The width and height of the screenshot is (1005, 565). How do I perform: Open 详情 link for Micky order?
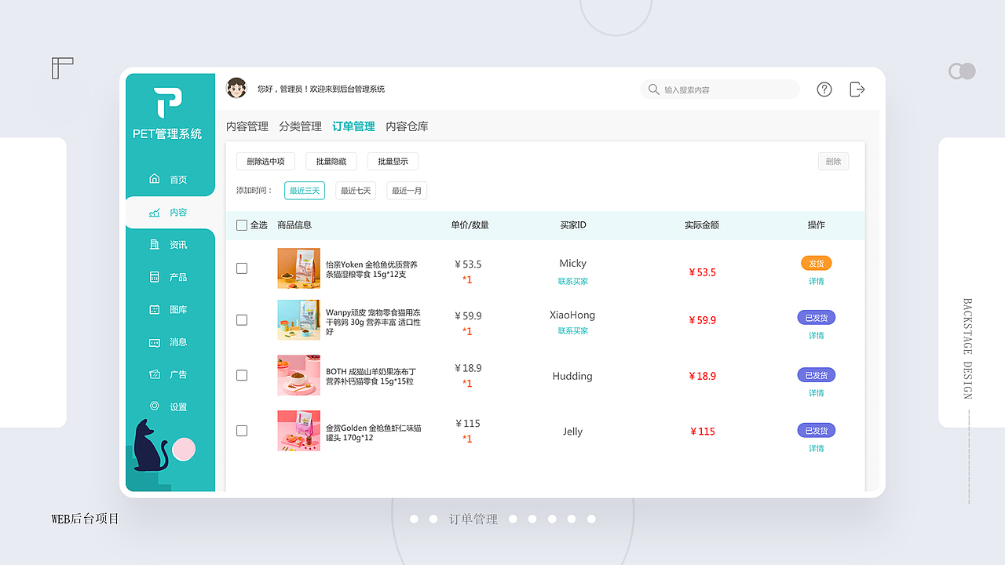coord(817,281)
